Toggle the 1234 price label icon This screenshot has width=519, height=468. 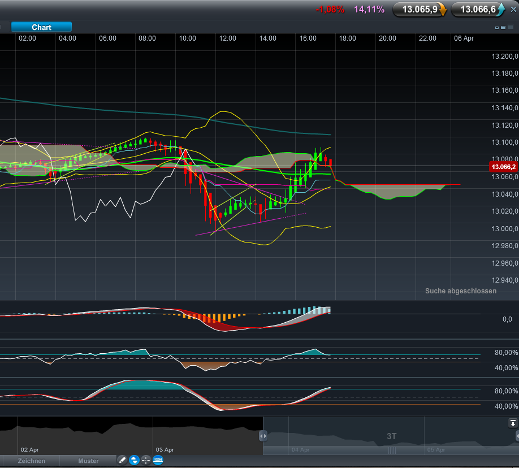(158, 460)
